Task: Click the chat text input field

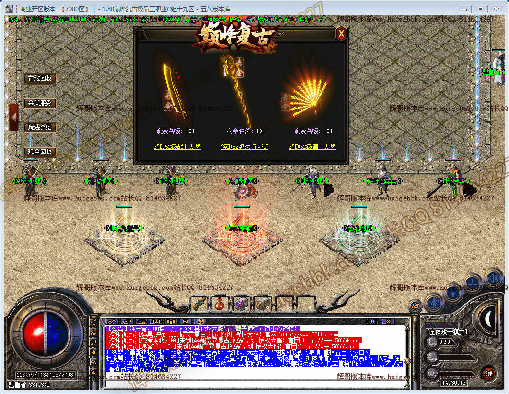Action: click(255, 384)
